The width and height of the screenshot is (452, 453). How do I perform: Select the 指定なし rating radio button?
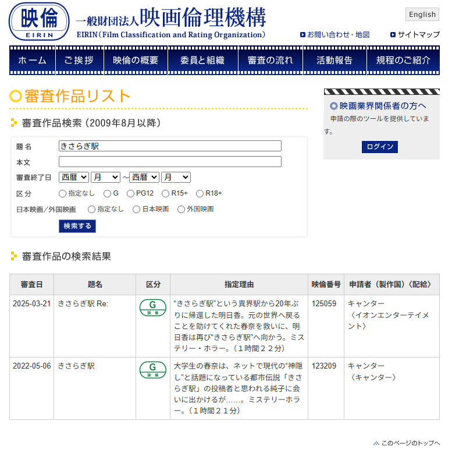pyautogui.click(x=62, y=193)
